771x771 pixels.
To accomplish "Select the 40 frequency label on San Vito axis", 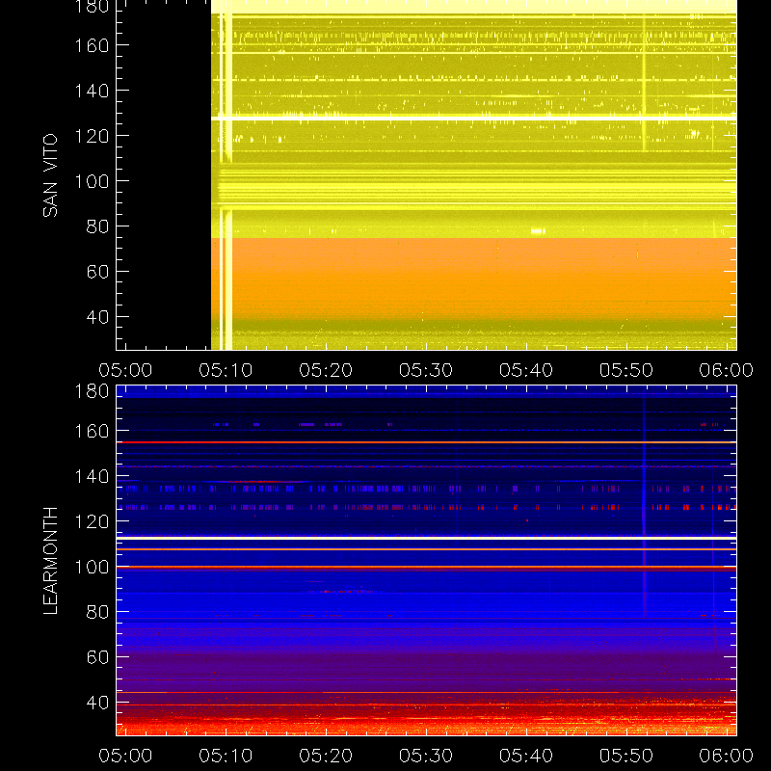I will coord(97,317).
